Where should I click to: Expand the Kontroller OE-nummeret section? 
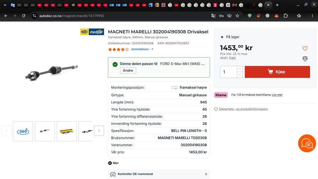pyautogui.click(x=159, y=174)
